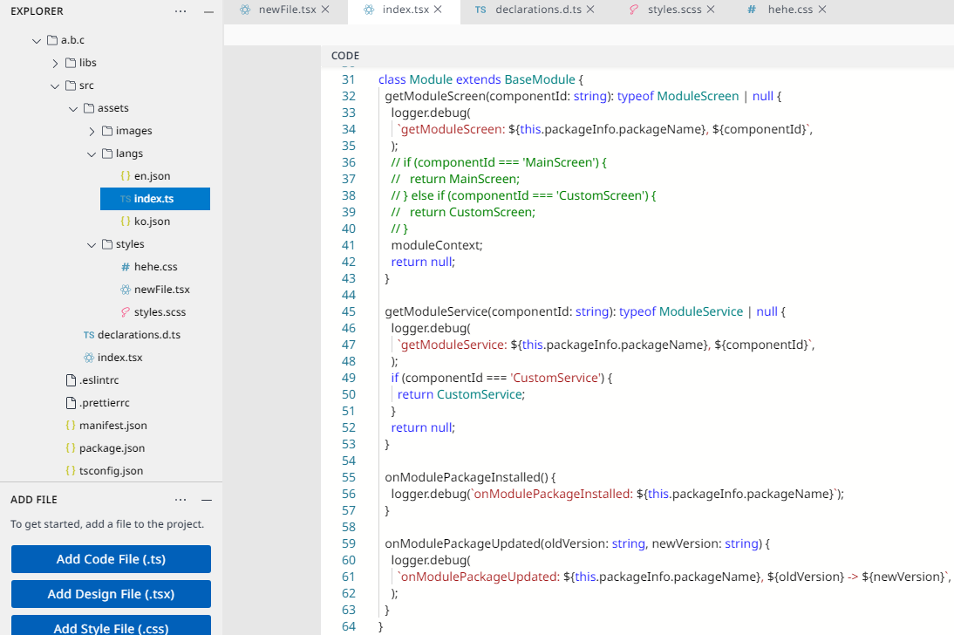Screen dimensions: 954x635
Task: Open Explorer panel more options ellipsis
Action: 181,11
